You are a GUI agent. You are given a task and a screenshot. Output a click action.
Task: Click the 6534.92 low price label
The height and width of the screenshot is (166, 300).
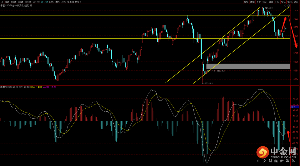(209, 83)
